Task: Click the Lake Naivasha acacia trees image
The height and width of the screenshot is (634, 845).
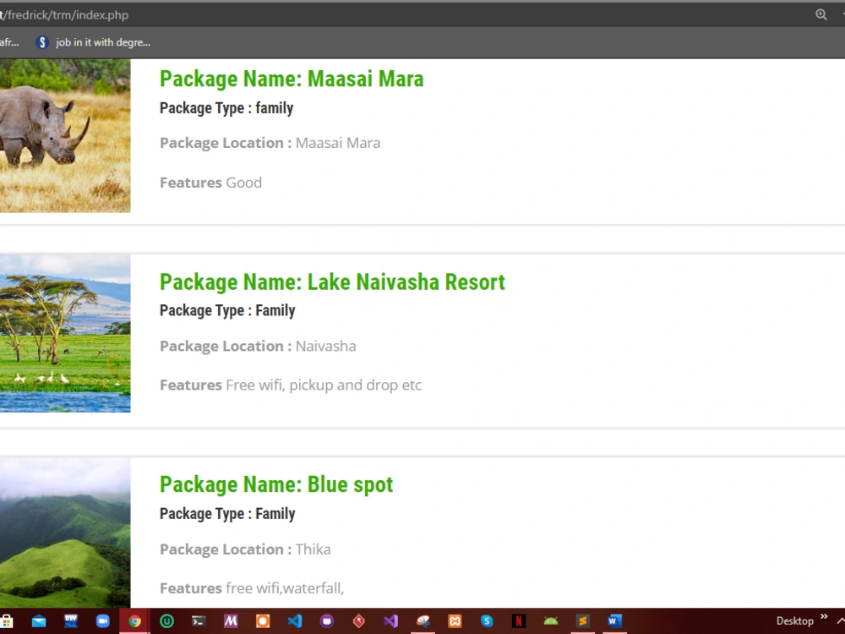Action: (x=65, y=333)
